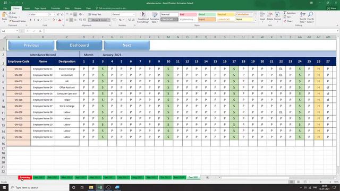
Task: Apply the Good cell style
Action: (x=207, y=14)
